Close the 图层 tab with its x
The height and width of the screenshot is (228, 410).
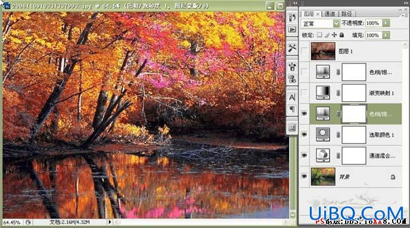click(x=318, y=14)
